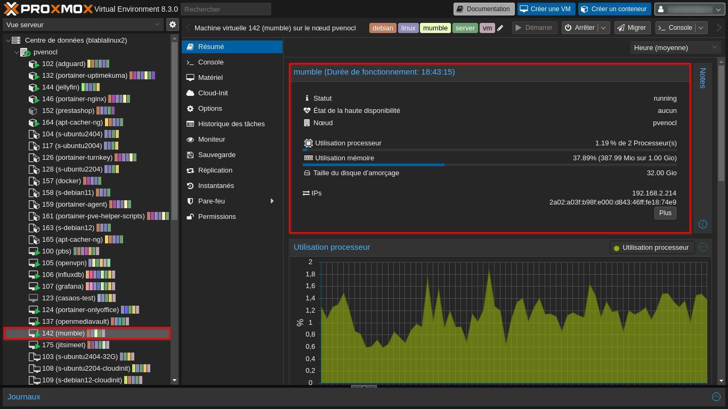Click the server tag
Viewport: 728px width, 409px height.
click(465, 28)
